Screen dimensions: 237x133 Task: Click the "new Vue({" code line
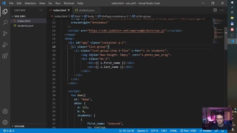(x=78, y=95)
